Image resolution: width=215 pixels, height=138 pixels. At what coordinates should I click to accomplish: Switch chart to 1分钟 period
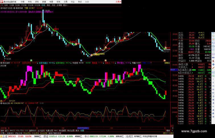(x=11, y=5)
